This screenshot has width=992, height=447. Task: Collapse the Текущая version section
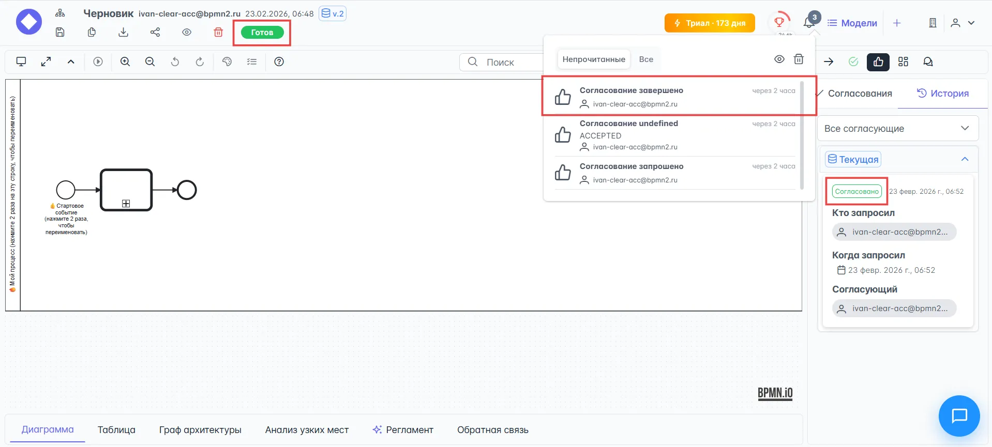click(x=964, y=159)
